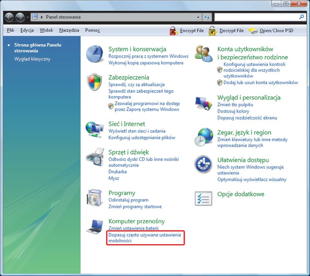310x276 pixels.
Task: Open Dopasuj często używane ustawienia mobilności
Action: pos(145,238)
